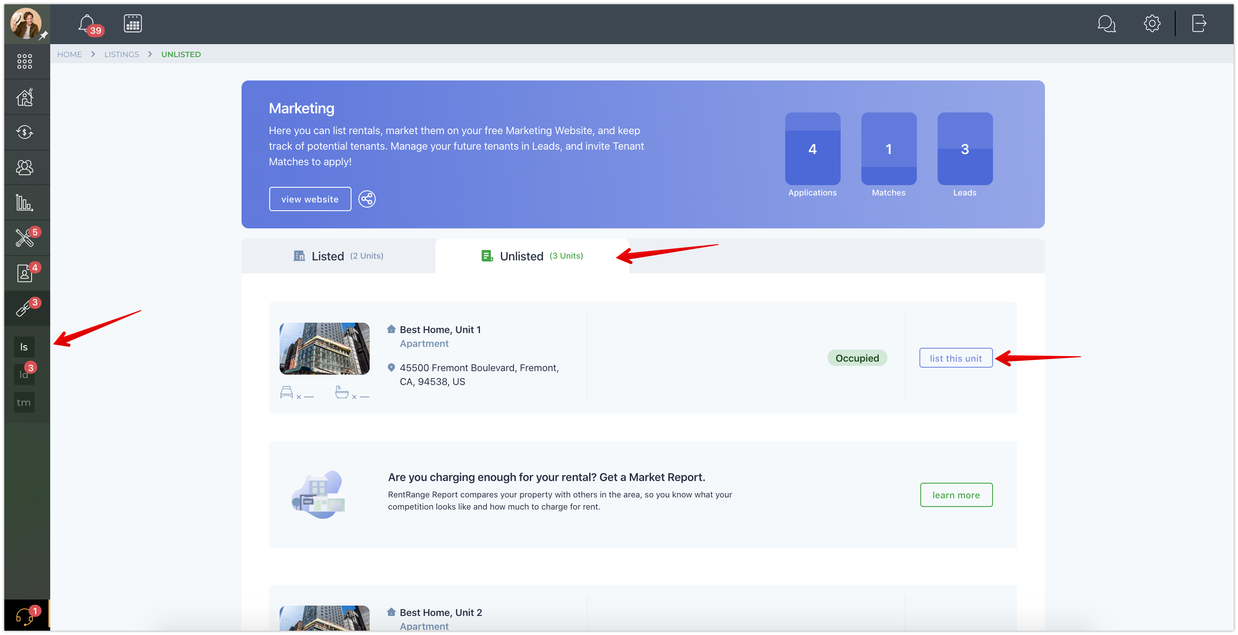Click the bed count icon of Unit 1
The width and height of the screenshot is (1238, 635).
(287, 393)
